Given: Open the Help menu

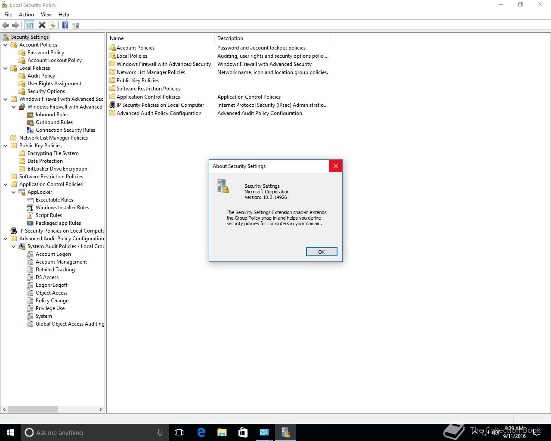Looking at the screenshot, I should tap(64, 15).
